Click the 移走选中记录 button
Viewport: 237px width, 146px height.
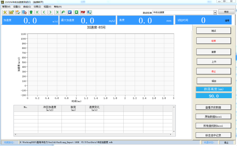213,135
